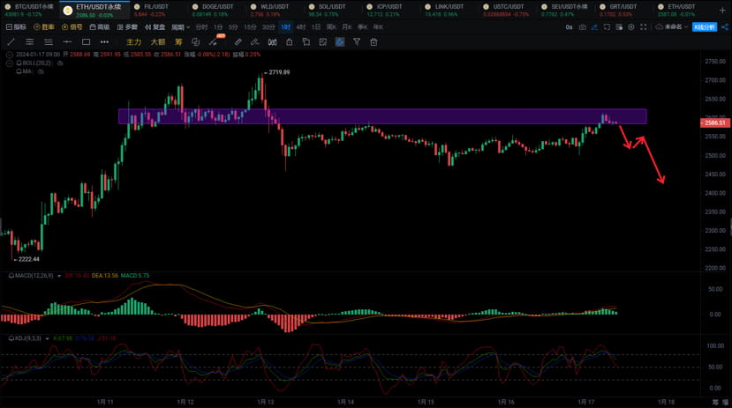
Task: Enter fullscreen chart mode
Action: 644,27
